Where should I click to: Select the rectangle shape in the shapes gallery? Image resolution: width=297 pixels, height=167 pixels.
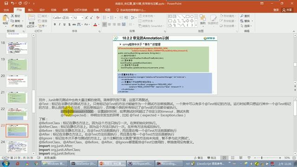point(187,17)
